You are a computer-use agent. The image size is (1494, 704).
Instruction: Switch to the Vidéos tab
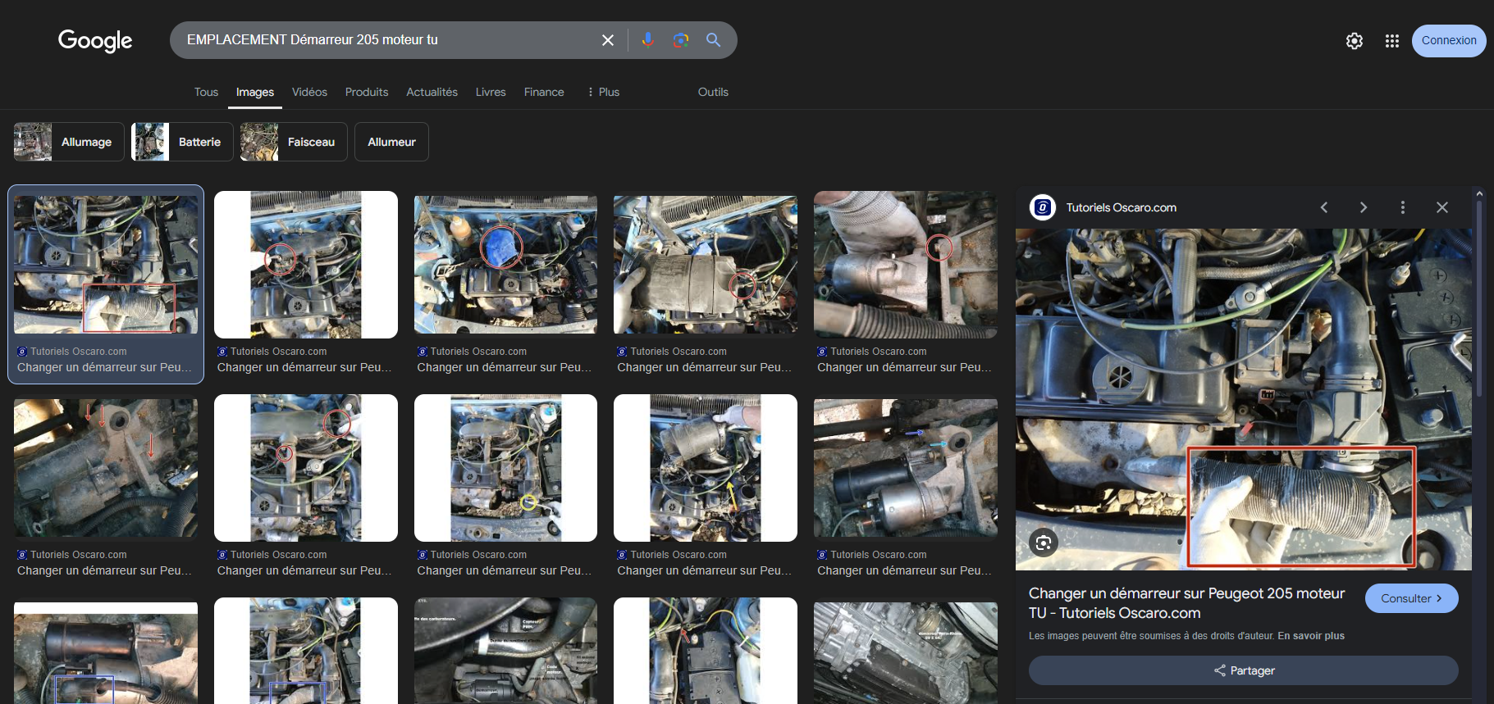[309, 92]
